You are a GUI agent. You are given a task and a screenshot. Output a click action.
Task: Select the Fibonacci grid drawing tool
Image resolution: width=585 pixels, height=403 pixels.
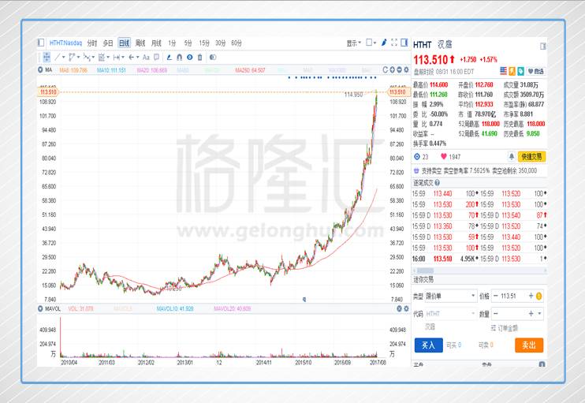tap(102, 57)
